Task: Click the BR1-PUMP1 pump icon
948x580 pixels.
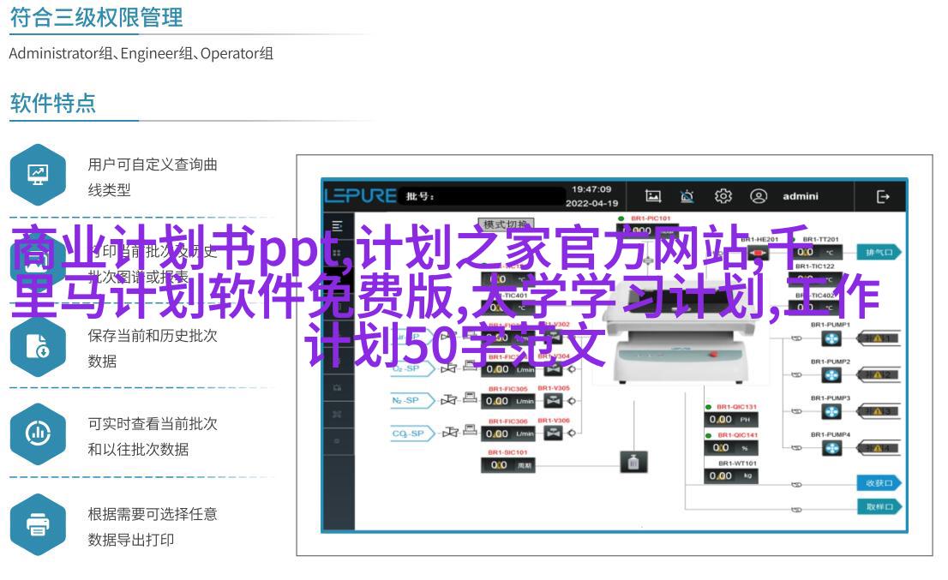Action: 831,338
